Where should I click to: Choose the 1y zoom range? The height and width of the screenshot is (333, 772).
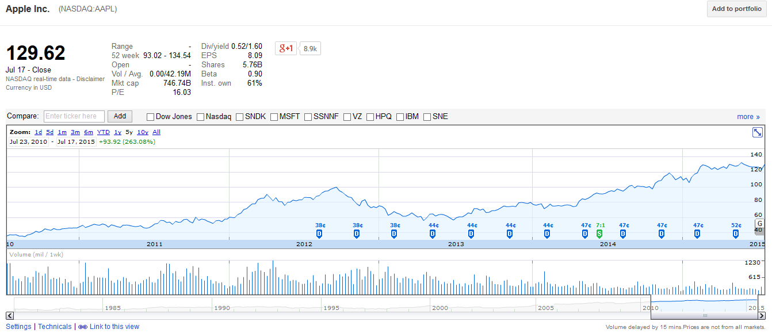117,132
